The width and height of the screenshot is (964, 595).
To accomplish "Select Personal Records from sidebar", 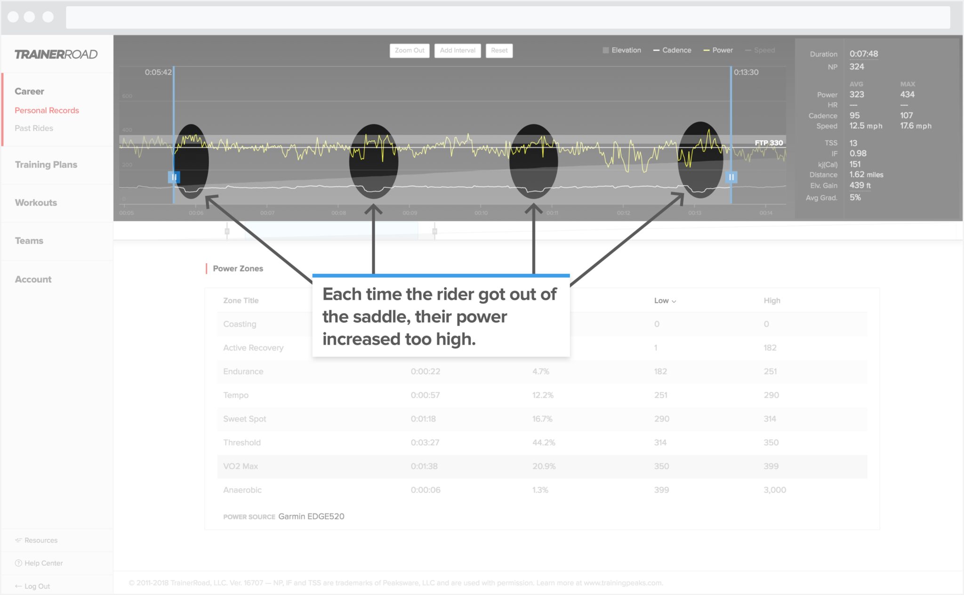I will pos(49,110).
